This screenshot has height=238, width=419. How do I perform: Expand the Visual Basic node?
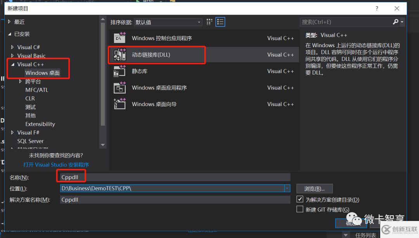(12, 56)
